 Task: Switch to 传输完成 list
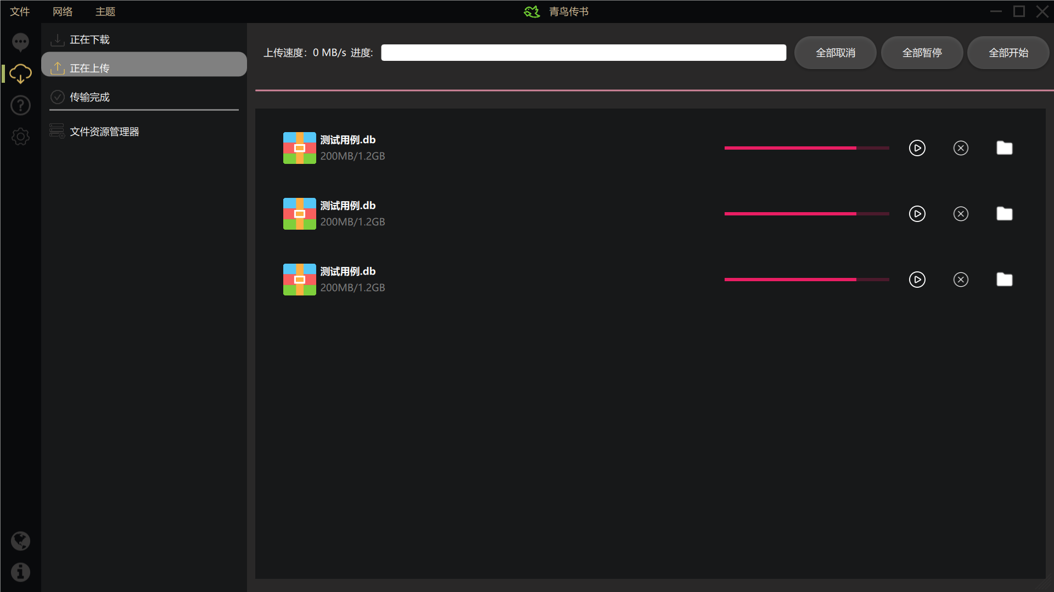(x=144, y=97)
